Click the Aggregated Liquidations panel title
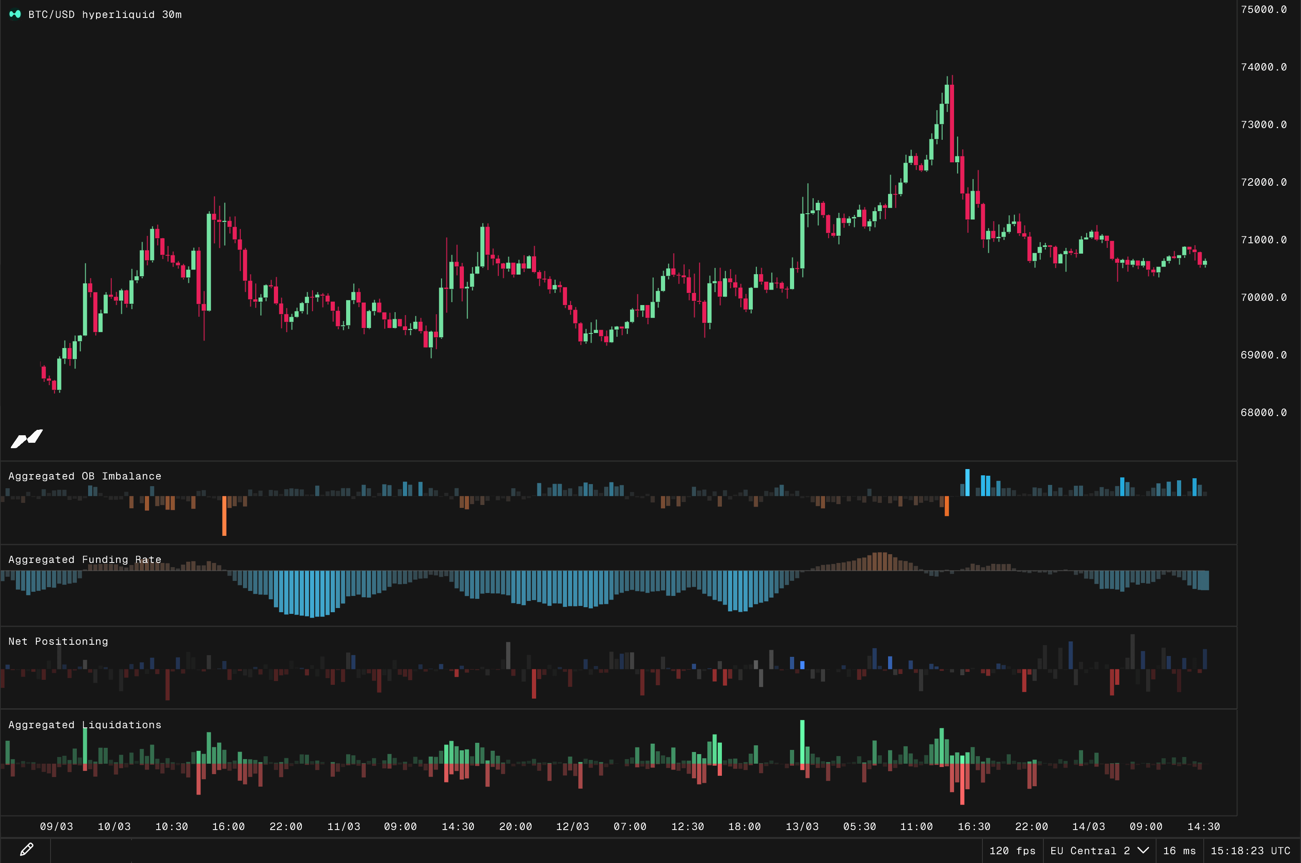 coord(85,725)
